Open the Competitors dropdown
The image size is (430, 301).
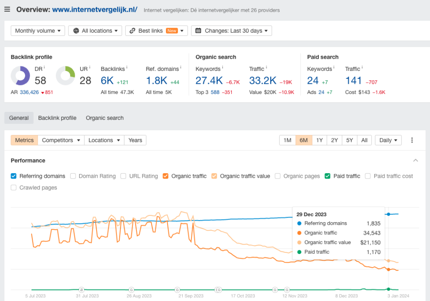(61, 140)
